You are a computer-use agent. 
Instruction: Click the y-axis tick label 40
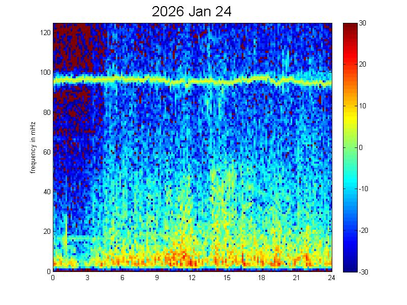pos(47,192)
